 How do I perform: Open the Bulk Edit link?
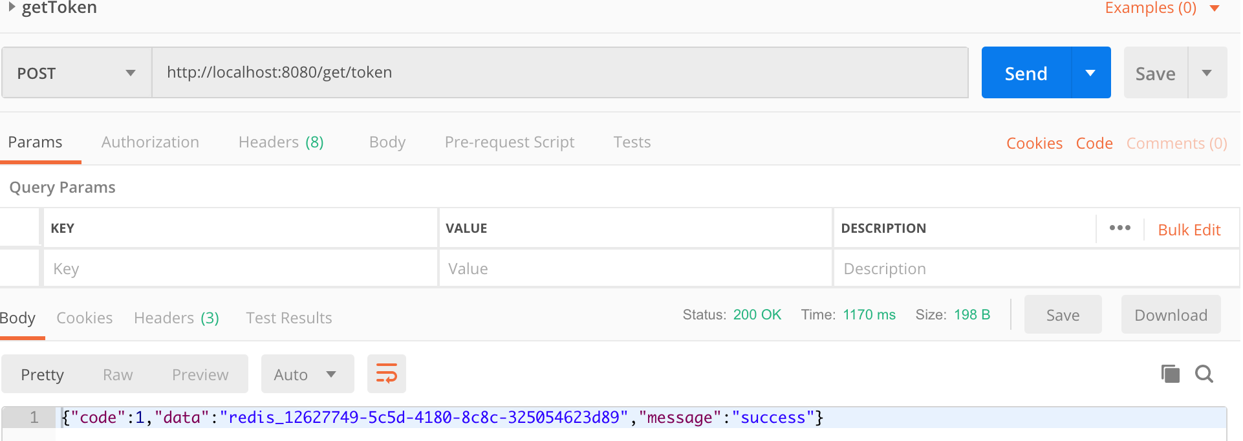pyautogui.click(x=1189, y=230)
